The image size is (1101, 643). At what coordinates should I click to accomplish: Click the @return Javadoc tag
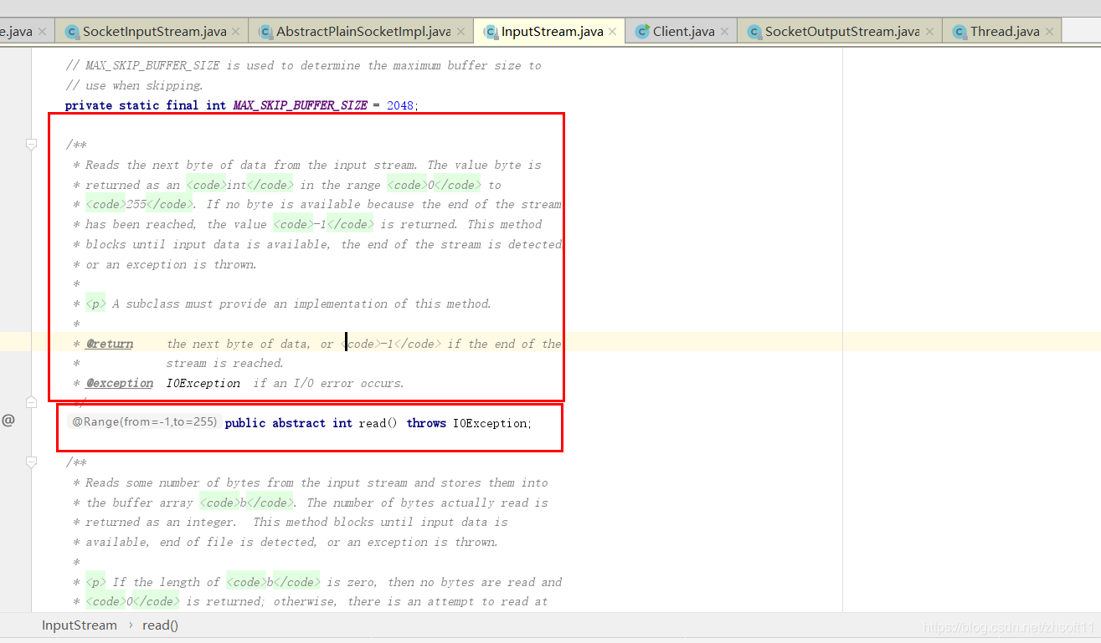(x=109, y=344)
